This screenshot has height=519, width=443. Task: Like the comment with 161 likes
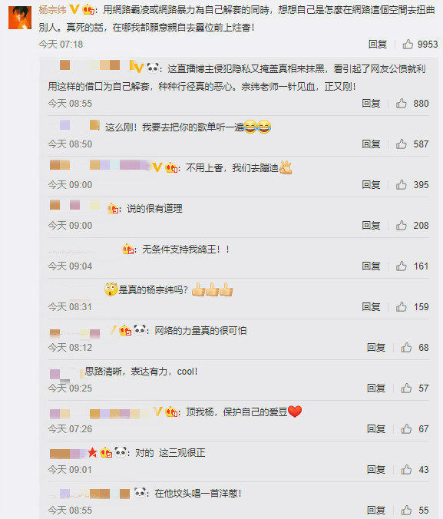tap(402, 266)
